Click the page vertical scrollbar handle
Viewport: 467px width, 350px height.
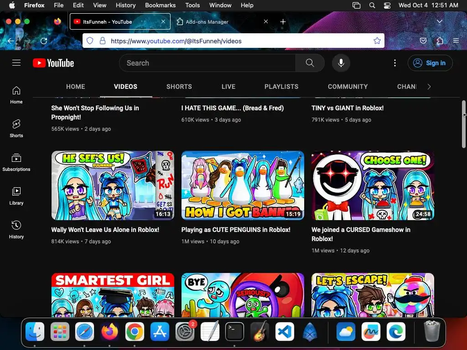[463, 124]
